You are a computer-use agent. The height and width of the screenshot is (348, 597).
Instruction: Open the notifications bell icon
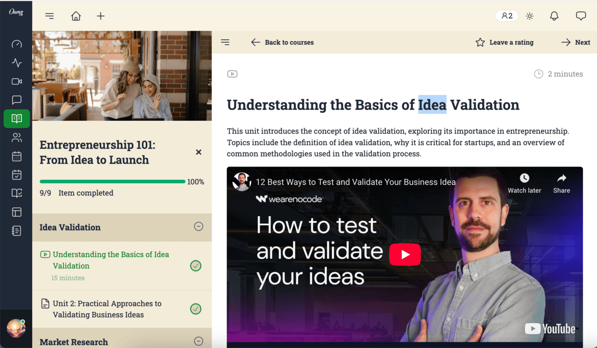point(554,16)
